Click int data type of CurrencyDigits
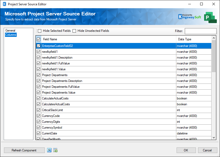 (194, 122)
